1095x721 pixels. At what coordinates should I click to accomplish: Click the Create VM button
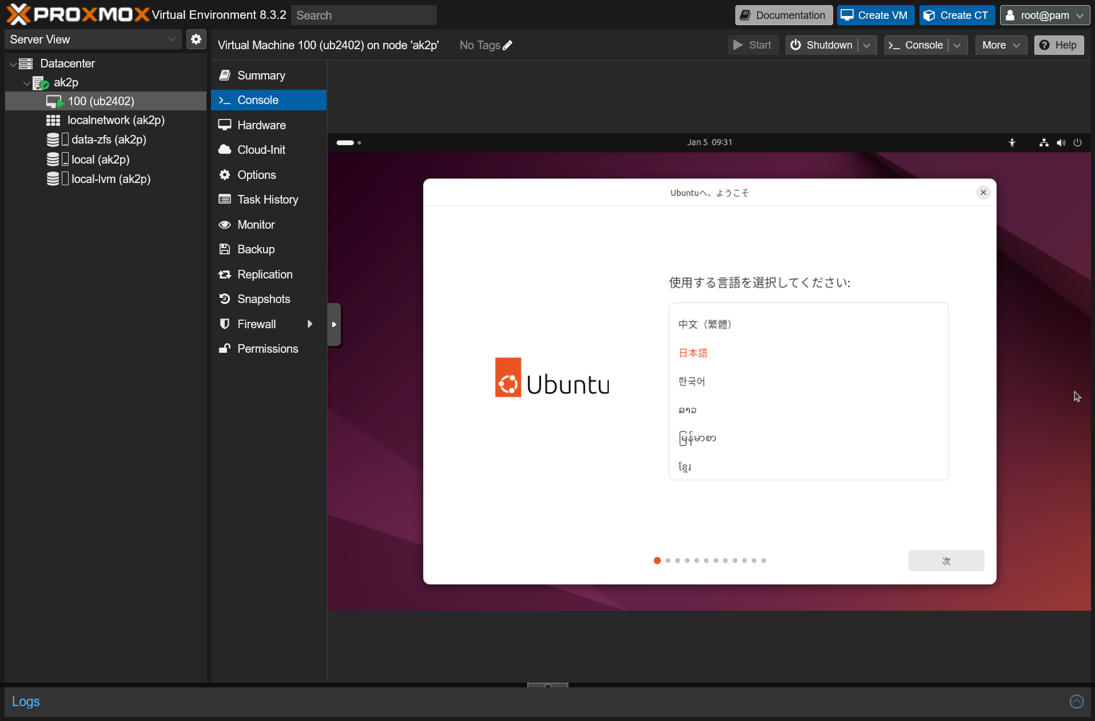point(875,15)
